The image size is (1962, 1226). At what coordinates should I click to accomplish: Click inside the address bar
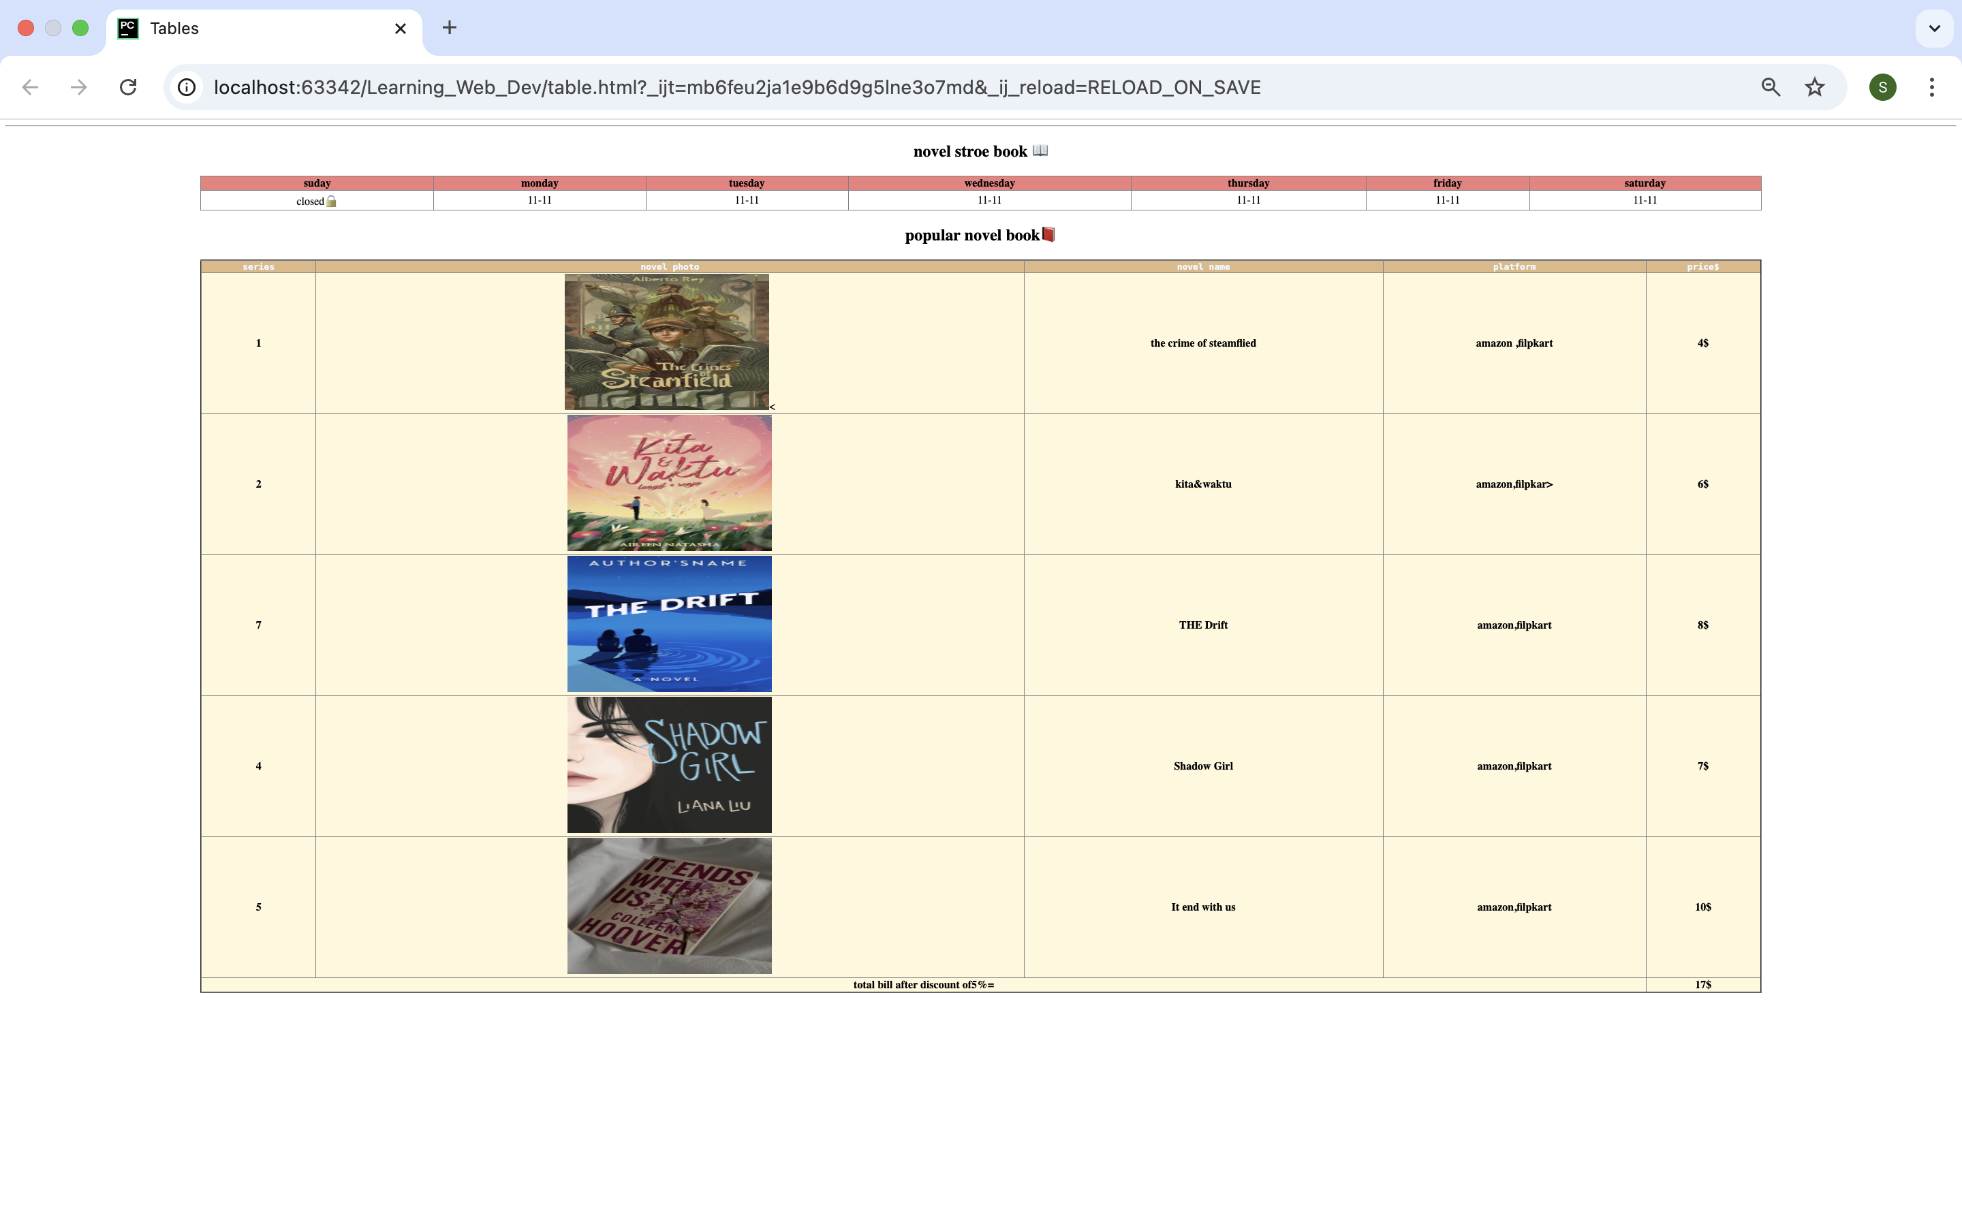point(730,87)
